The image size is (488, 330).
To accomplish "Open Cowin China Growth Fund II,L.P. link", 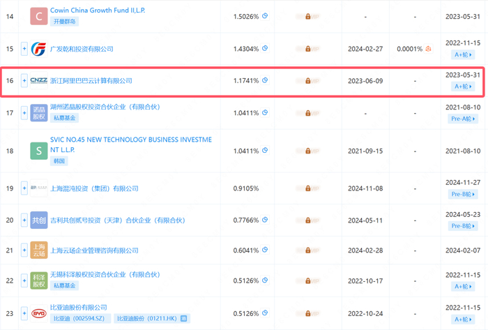I will tap(98, 10).
